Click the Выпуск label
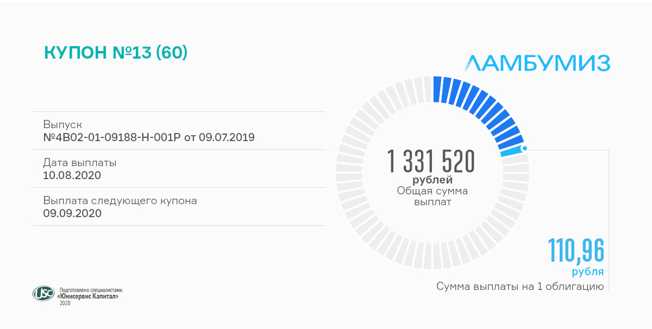Viewport: 652px width, 329px height. pyautogui.click(x=62, y=124)
